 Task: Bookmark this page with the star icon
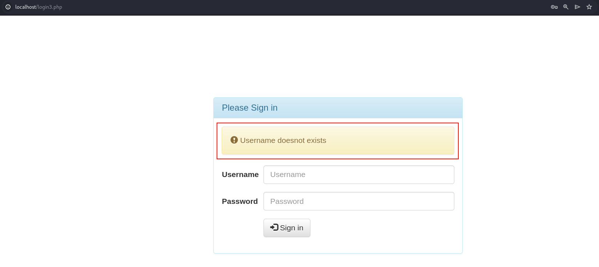click(x=589, y=7)
